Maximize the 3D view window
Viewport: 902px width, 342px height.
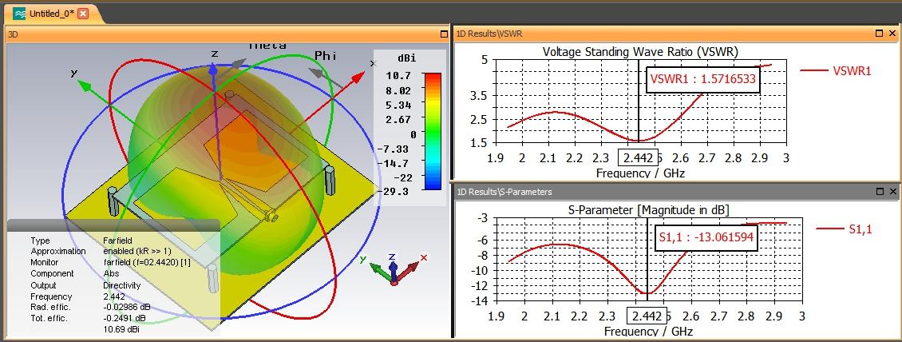pos(444,34)
